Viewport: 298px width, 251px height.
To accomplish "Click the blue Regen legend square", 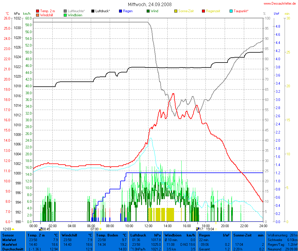I will pos(121,11).
